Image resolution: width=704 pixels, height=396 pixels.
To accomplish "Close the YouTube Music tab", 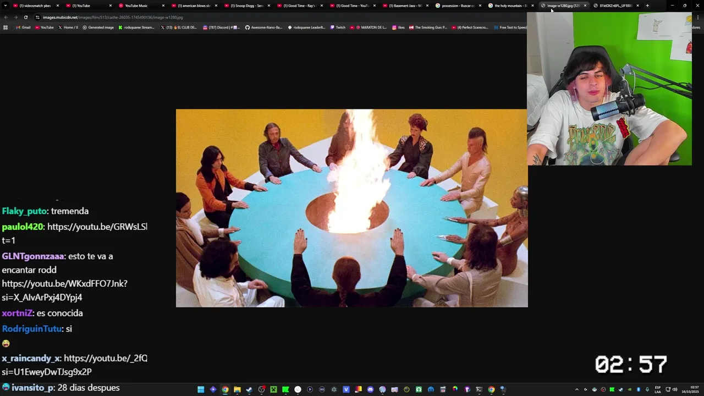I will [163, 5].
